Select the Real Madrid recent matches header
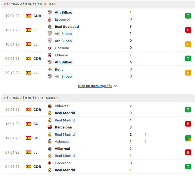Screen dimensions: 195x176 tap(31, 98)
